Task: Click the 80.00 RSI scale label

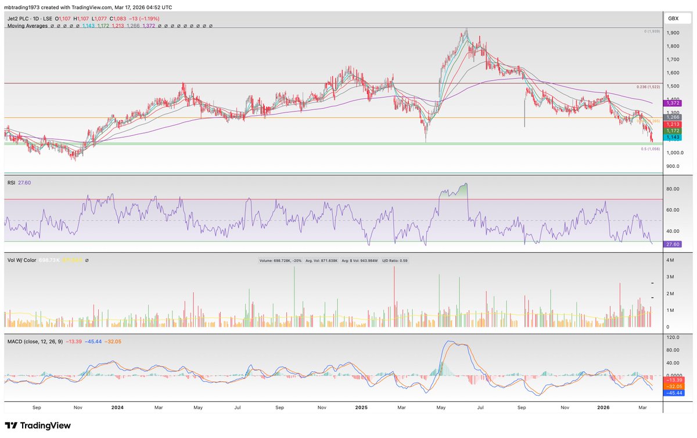Action: point(673,189)
